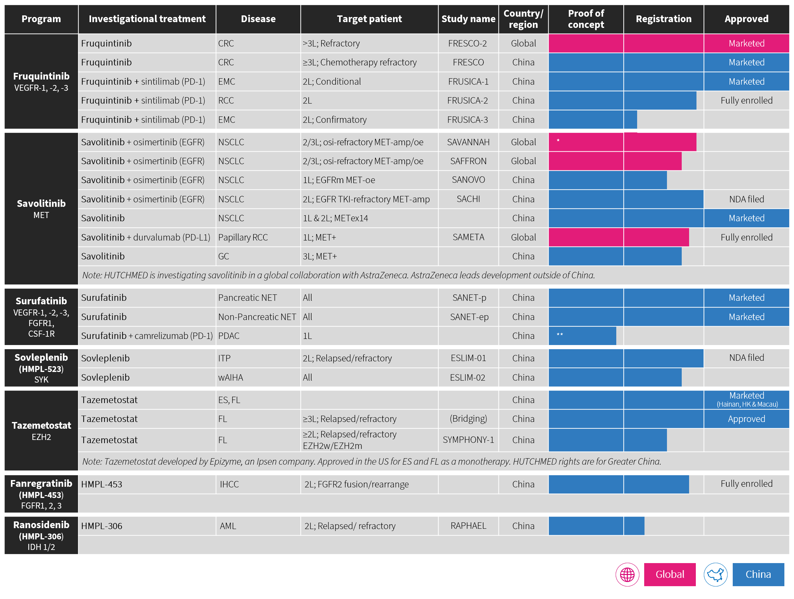
Task: Click the Investigational treatment column header
Action: tap(147, 19)
